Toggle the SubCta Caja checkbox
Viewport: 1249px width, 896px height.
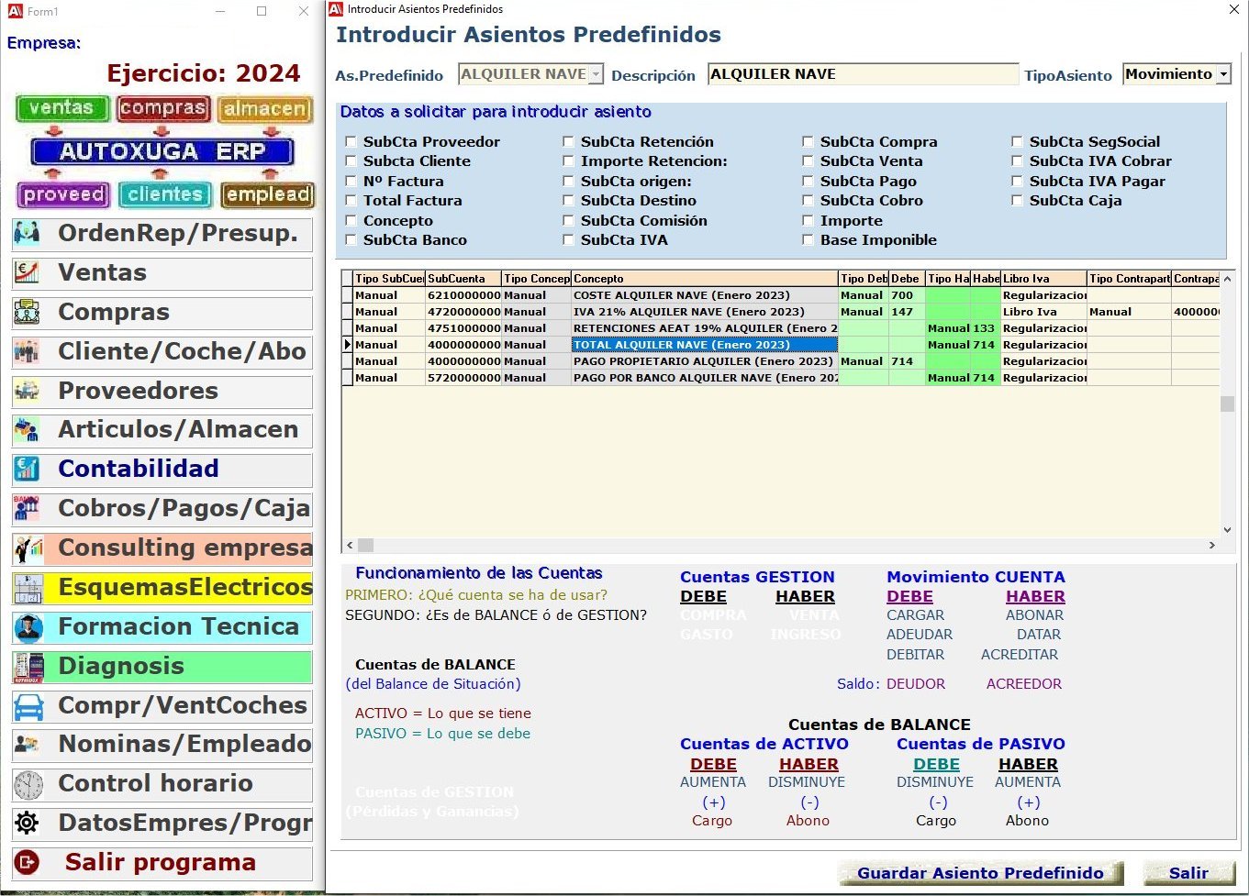pyautogui.click(x=1017, y=201)
